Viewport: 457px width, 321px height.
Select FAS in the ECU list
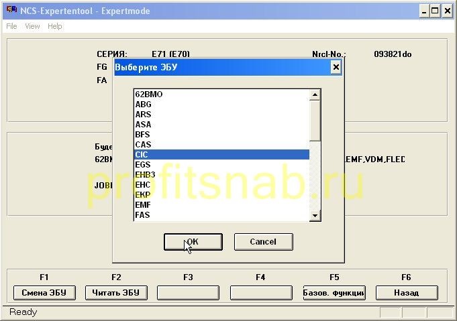pos(221,214)
